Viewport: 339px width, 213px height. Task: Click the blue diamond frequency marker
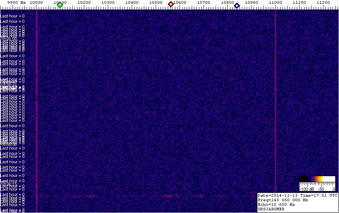[x=237, y=6]
